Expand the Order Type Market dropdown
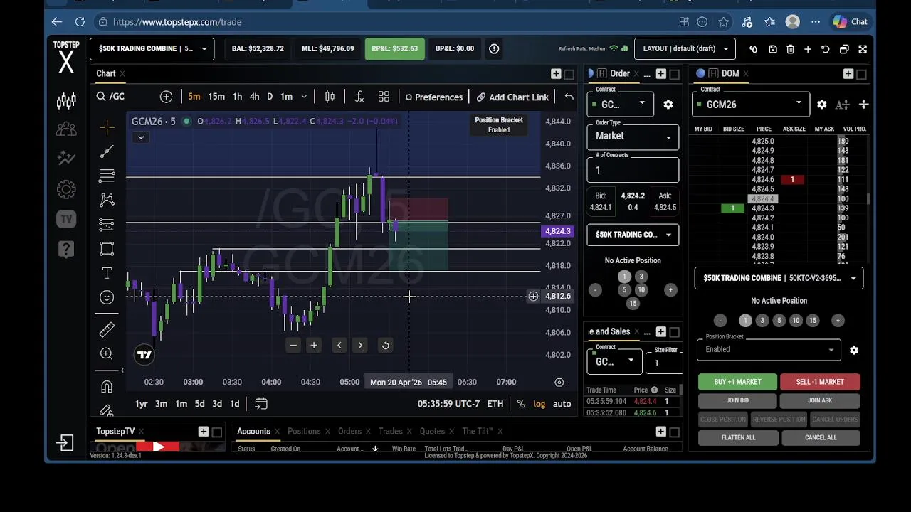 pos(633,137)
